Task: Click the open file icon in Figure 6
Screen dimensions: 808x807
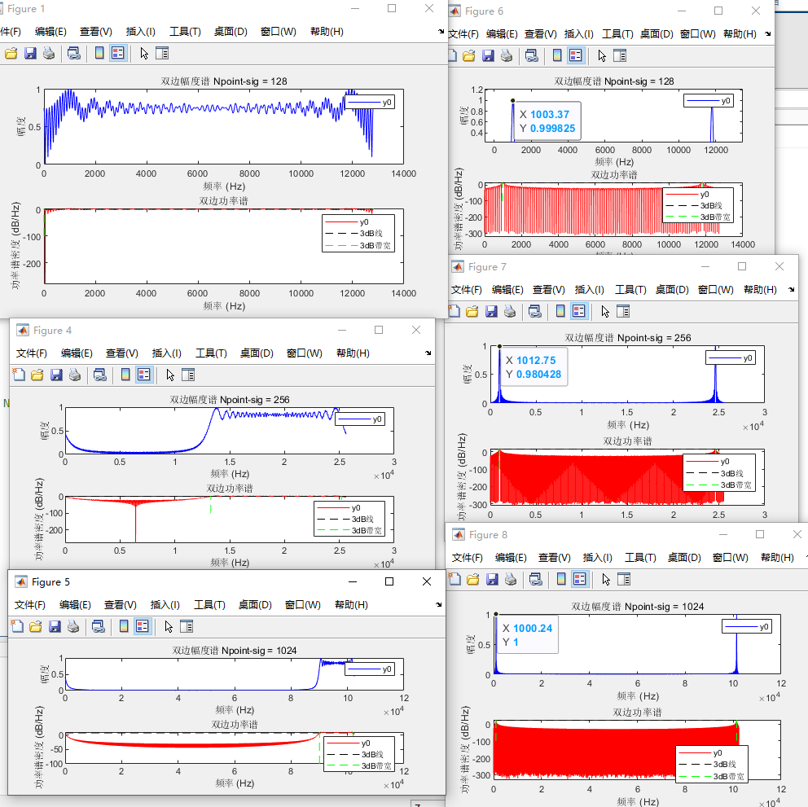Action: click(x=469, y=55)
